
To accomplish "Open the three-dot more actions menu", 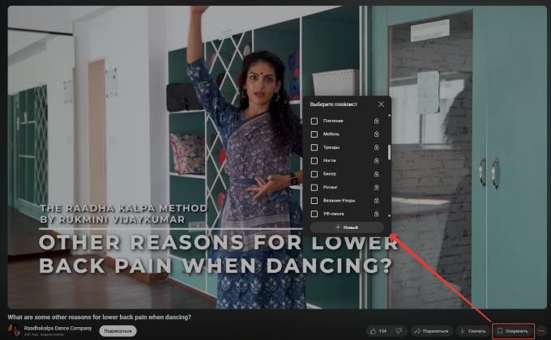I will pos(541,331).
